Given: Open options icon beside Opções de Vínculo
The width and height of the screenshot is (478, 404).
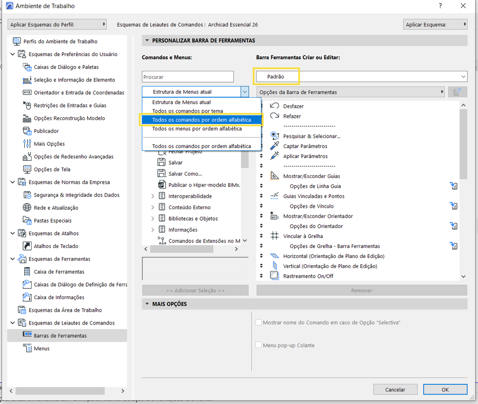Looking at the screenshot, I should pyautogui.click(x=454, y=206).
